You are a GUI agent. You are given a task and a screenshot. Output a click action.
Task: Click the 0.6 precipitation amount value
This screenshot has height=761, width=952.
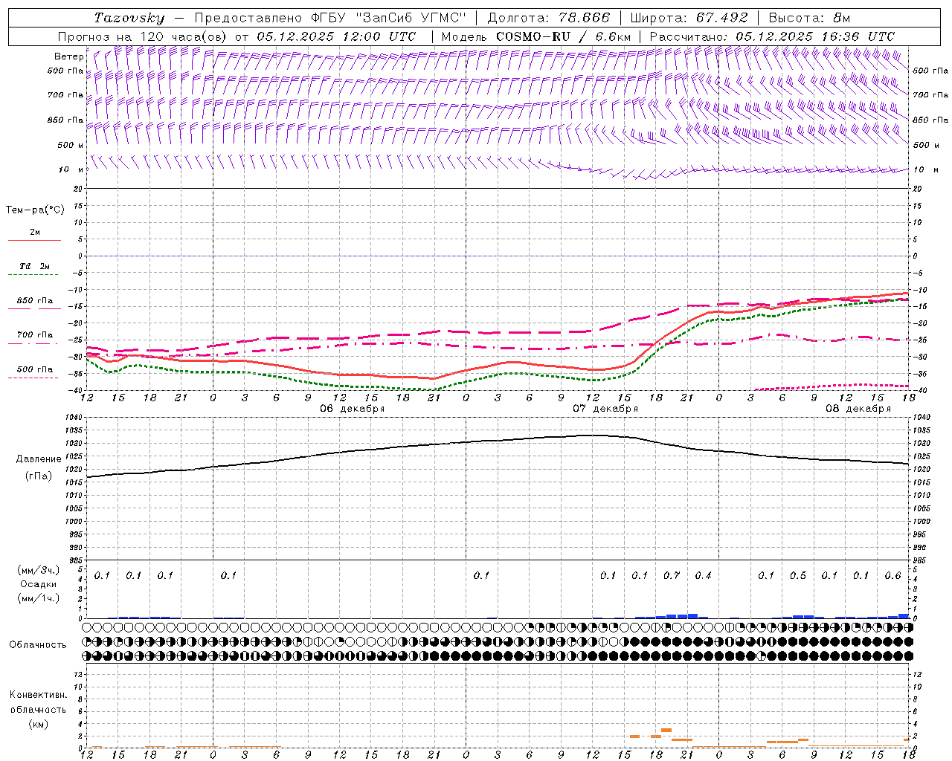coord(892,575)
